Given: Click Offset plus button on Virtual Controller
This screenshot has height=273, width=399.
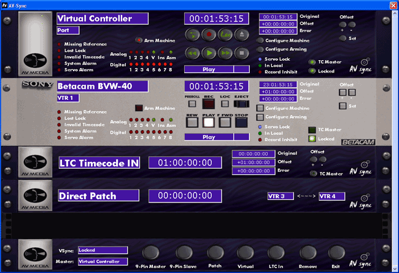Looking at the screenshot, I should pos(343,25).
